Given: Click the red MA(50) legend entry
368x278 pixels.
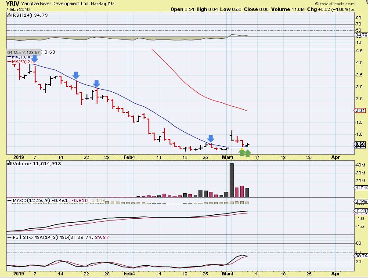Looking at the screenshot, I should click(x=22, y=61).
